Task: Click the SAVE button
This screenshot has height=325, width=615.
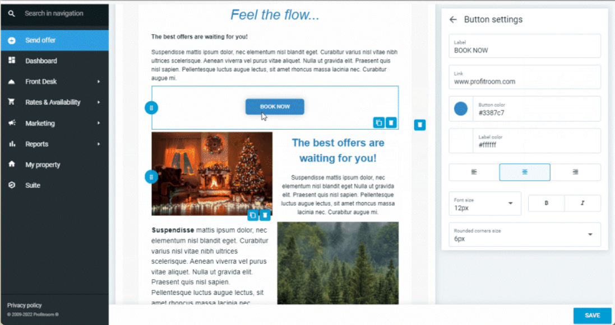Action: tap(592, 315)
